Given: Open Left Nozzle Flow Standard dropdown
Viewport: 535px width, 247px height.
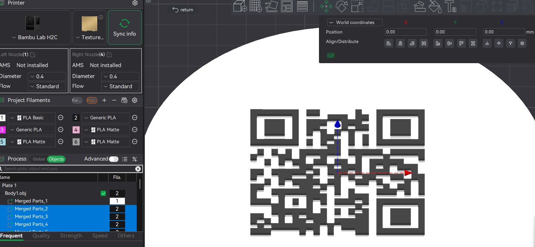Looking at the screenshot, I should 47,86.
